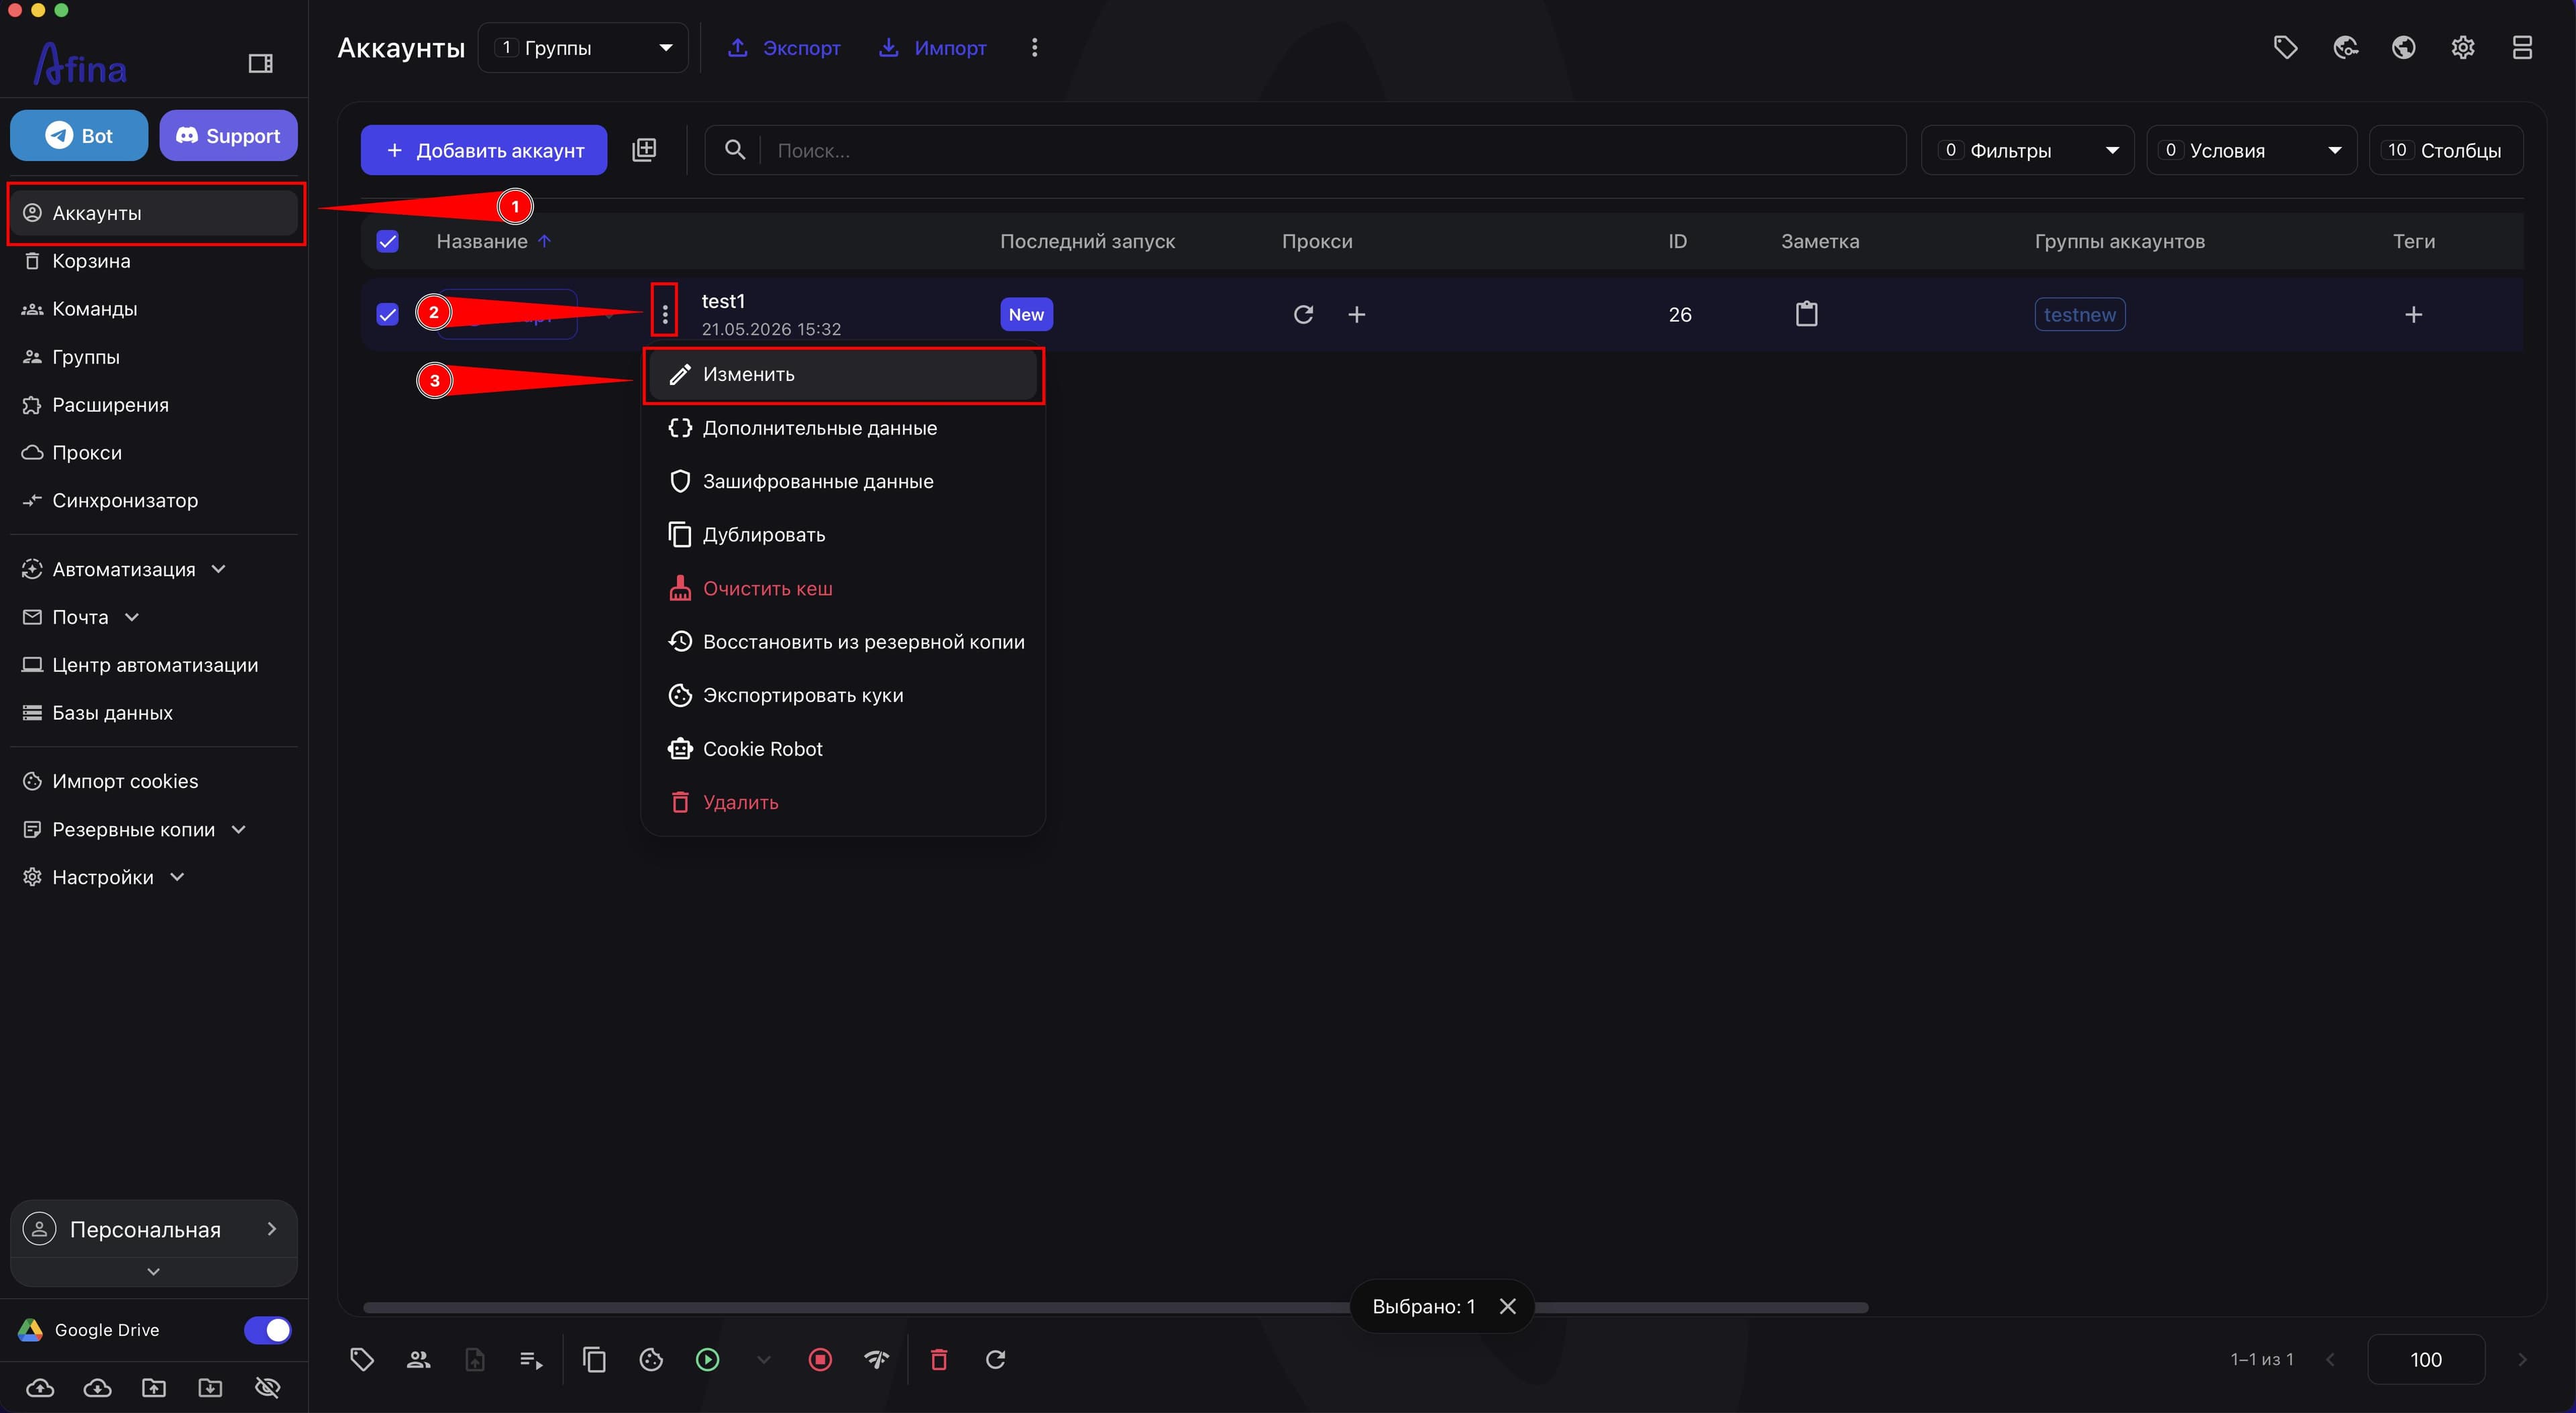Click the refresh icon in bottom toolbar
The image size is (2576, 1413).
(x=996, y=1359)
